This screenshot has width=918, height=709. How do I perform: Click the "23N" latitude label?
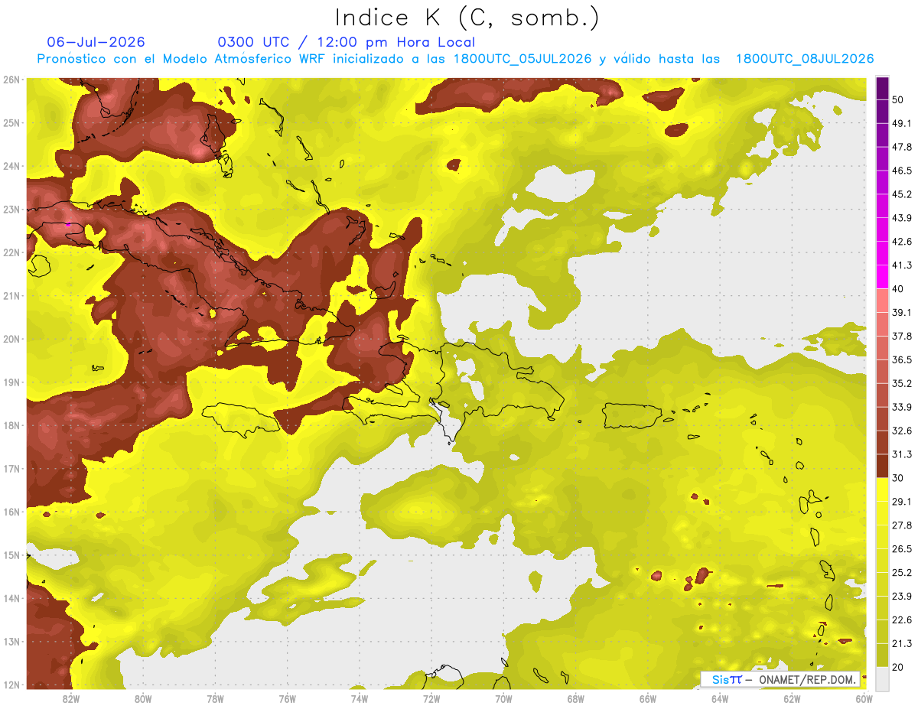[x=11, y=210]
